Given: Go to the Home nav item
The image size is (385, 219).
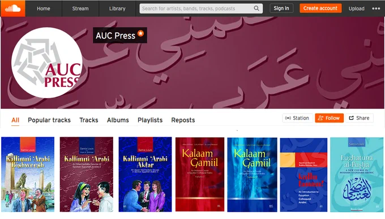Looking at the screenshot, I should 44,8.
